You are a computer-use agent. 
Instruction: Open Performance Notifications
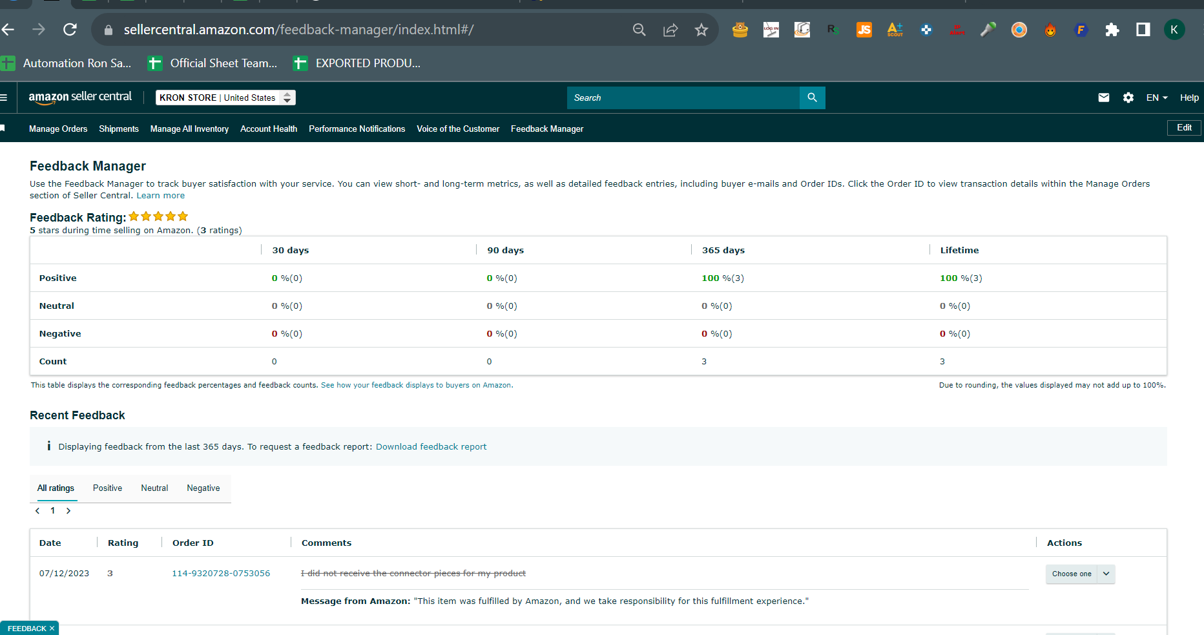coord(357,129)
